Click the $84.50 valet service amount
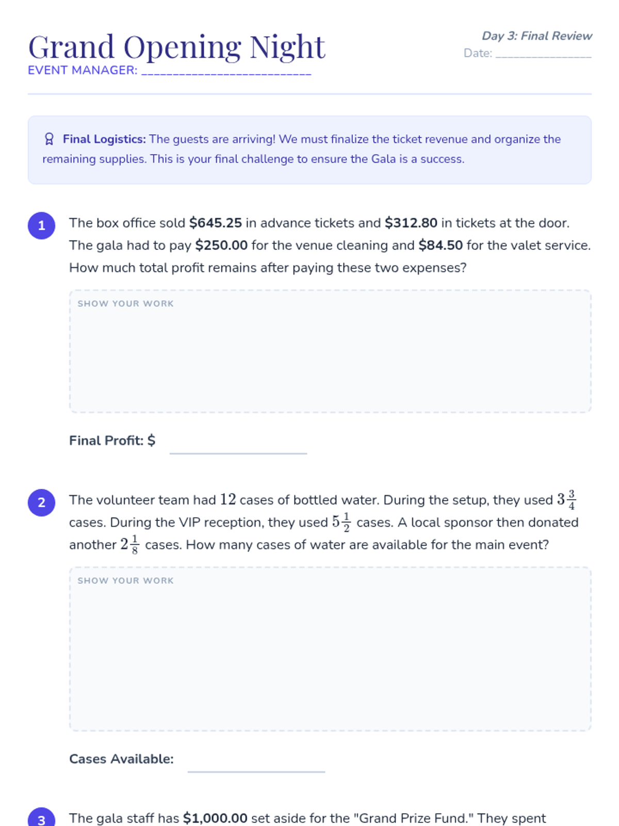The height and width of the screenshot is (826, 619). tap(441, 245)
